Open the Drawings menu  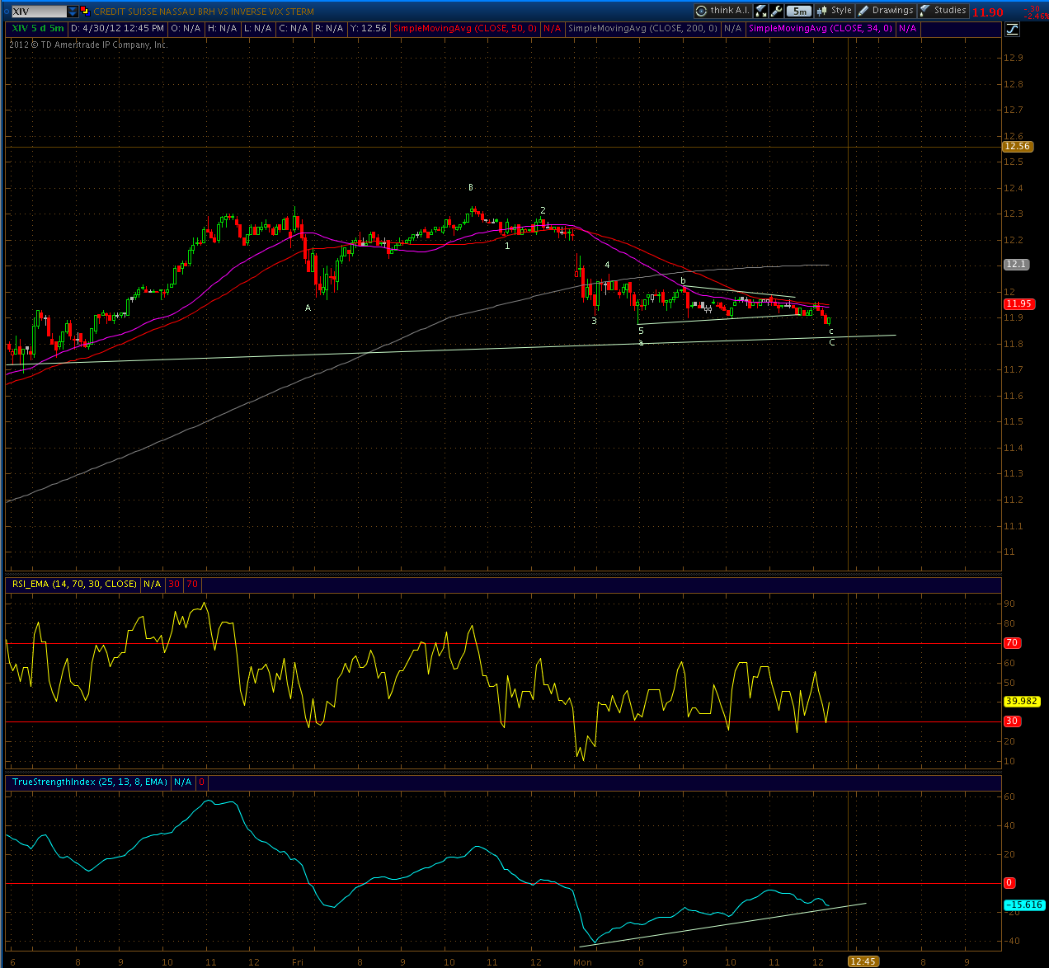click(x=886, y=11)
